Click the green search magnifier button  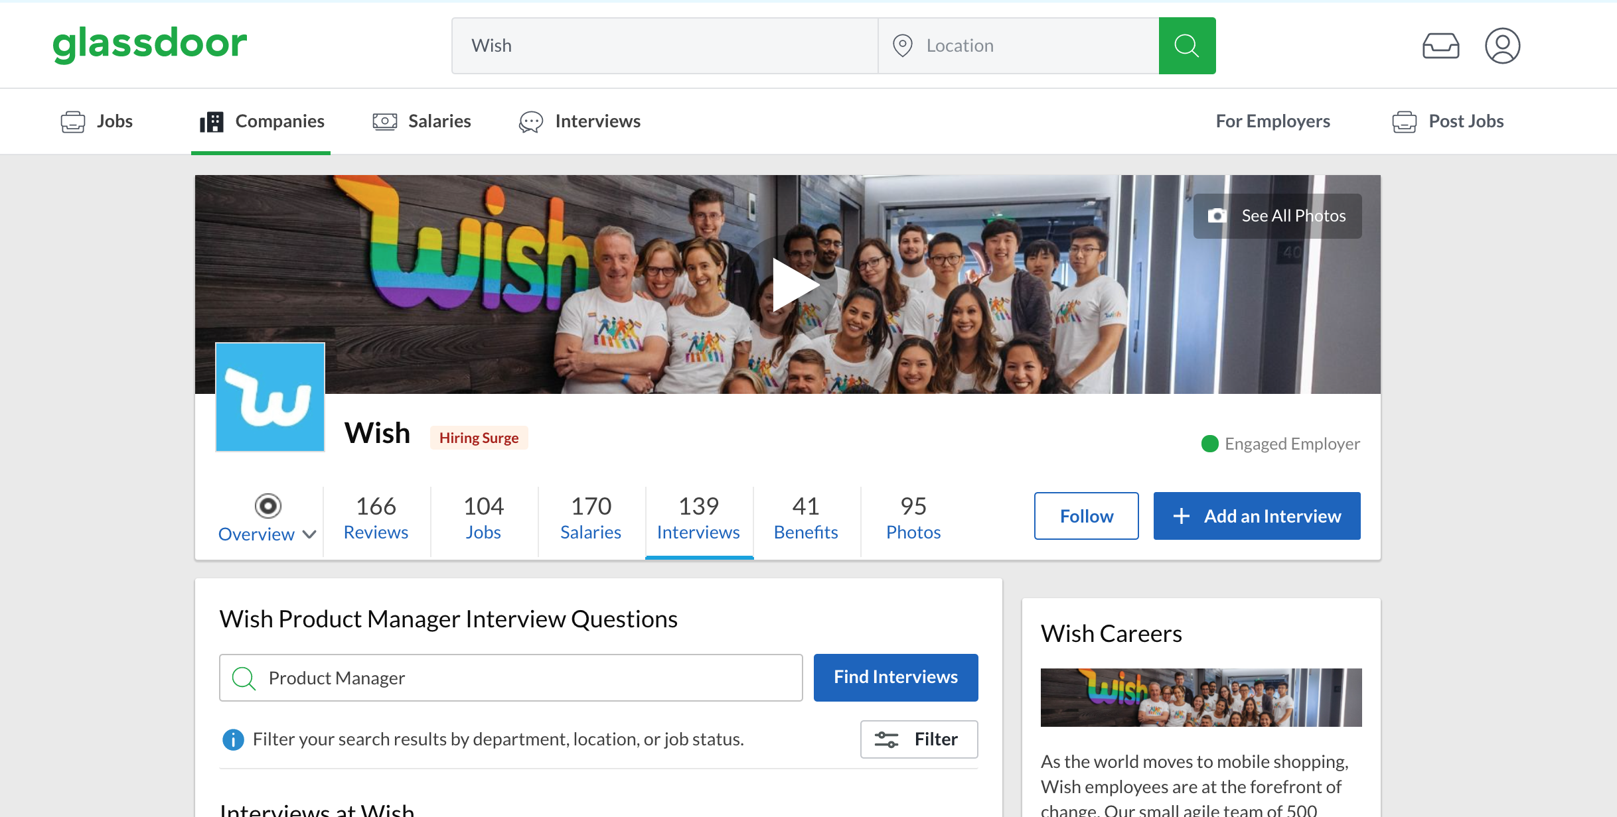pos(1187,46)
